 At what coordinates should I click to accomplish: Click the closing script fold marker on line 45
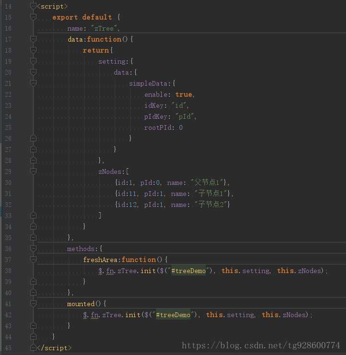33,347
